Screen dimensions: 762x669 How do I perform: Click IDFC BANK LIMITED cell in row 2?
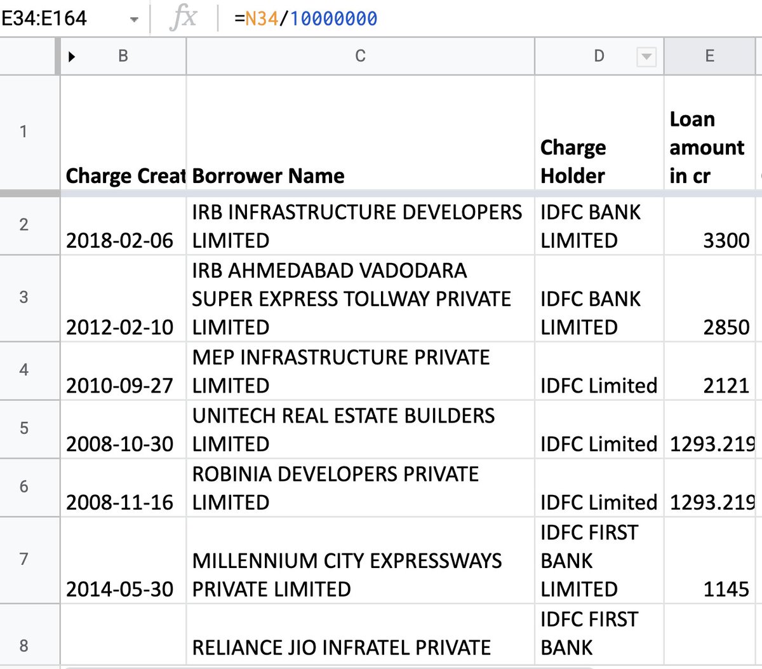point(599,226)
